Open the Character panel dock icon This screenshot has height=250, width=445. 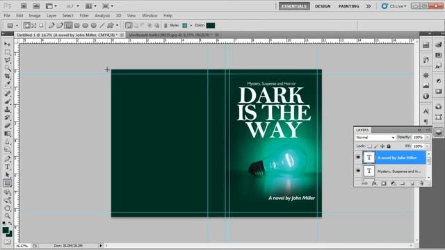click(426, 111)
